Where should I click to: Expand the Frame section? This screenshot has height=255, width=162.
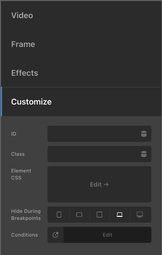click(23, 44)
